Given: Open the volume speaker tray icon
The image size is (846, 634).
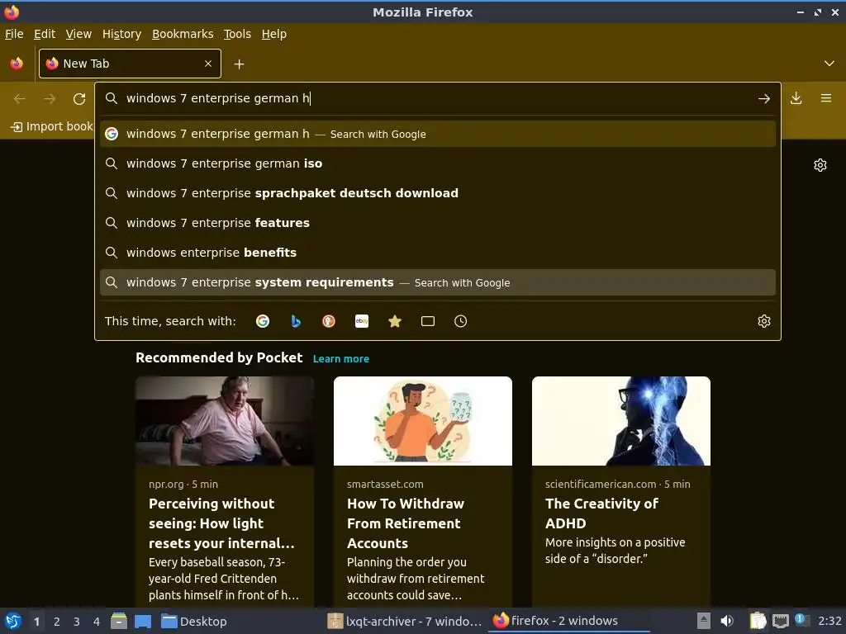Looking at the screenshot, I should point(727,621).
